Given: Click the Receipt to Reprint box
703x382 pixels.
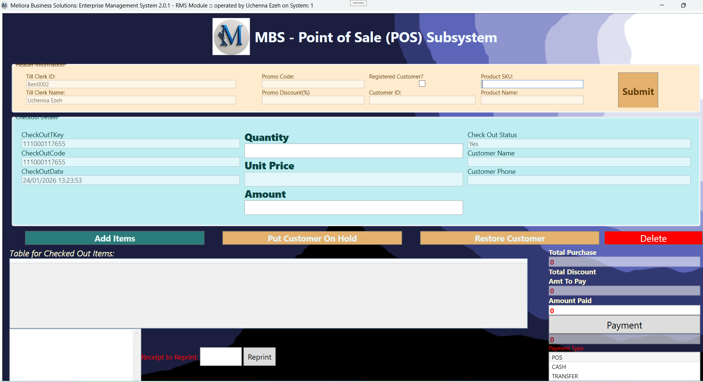Looking at the screenshot, I should click(x=221, y=356).
